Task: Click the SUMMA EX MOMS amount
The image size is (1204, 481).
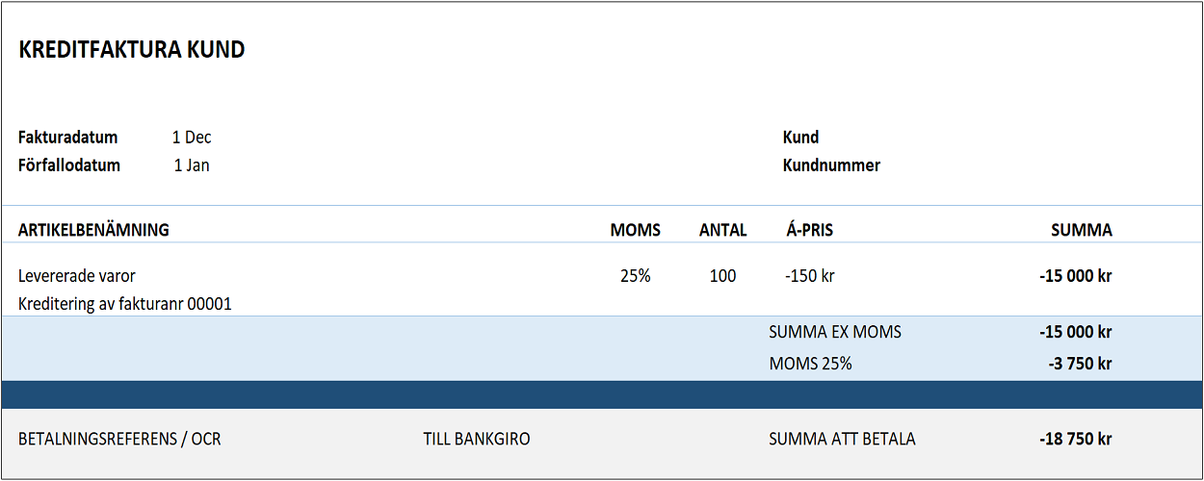Action: pyautogui.click(x=1076, y=333)
